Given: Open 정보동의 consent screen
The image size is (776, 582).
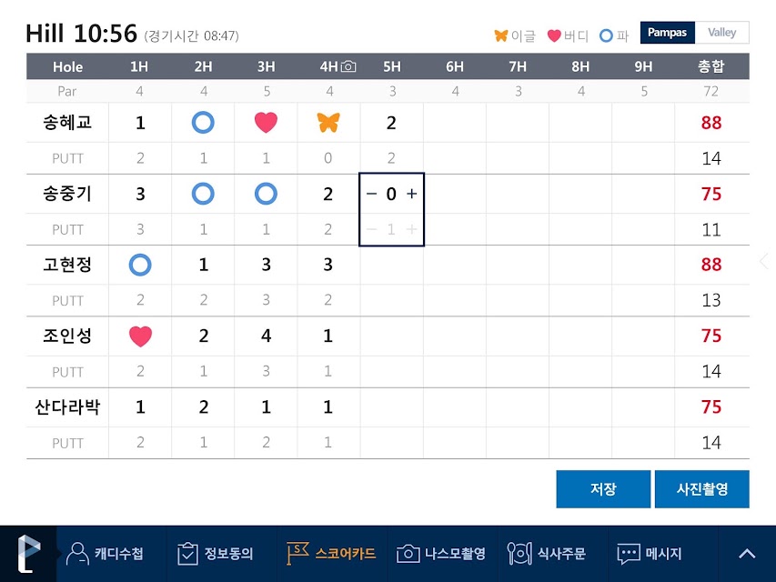Looking at the screenshot, I should [x=216, y=553].
